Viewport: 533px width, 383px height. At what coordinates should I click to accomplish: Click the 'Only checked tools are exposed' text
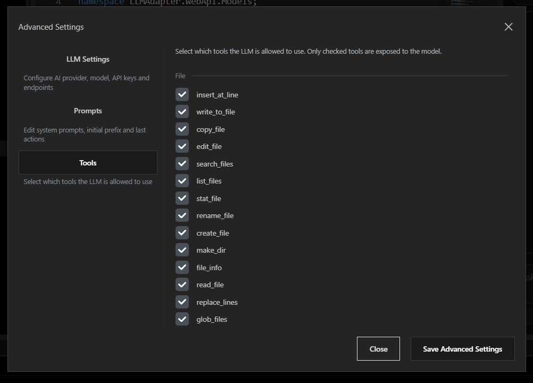374,51
